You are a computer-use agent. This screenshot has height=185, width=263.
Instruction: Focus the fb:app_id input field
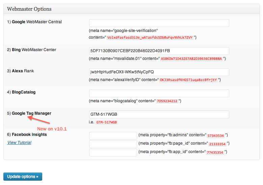click(x=113, y=153)
